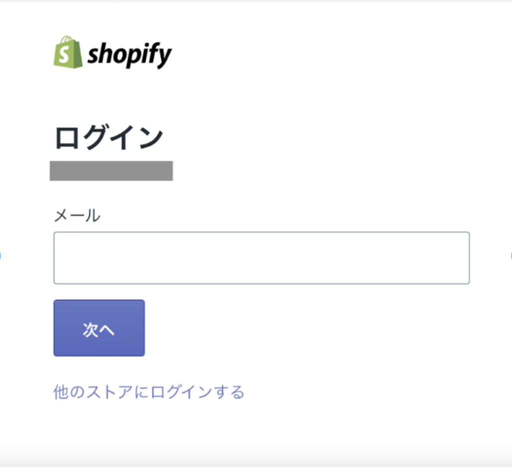The image size is (512, 467).
Task: Choose to log in to another store
Action: click(148, 392)
